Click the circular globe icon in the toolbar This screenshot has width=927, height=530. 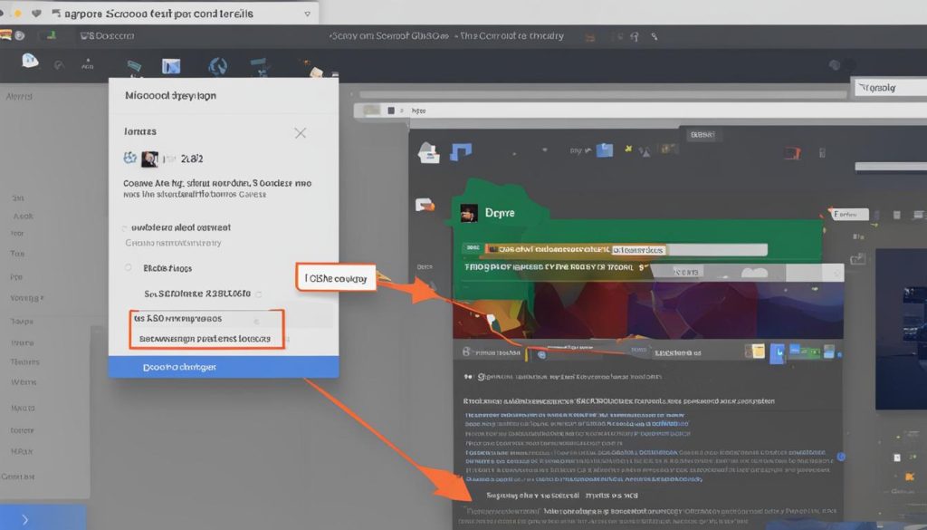click(x=217, y=66)
